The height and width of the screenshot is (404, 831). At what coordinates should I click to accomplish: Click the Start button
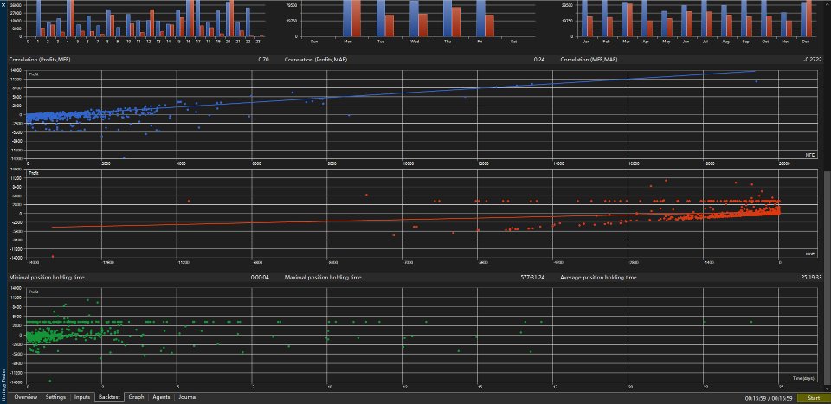coord(812,398)
